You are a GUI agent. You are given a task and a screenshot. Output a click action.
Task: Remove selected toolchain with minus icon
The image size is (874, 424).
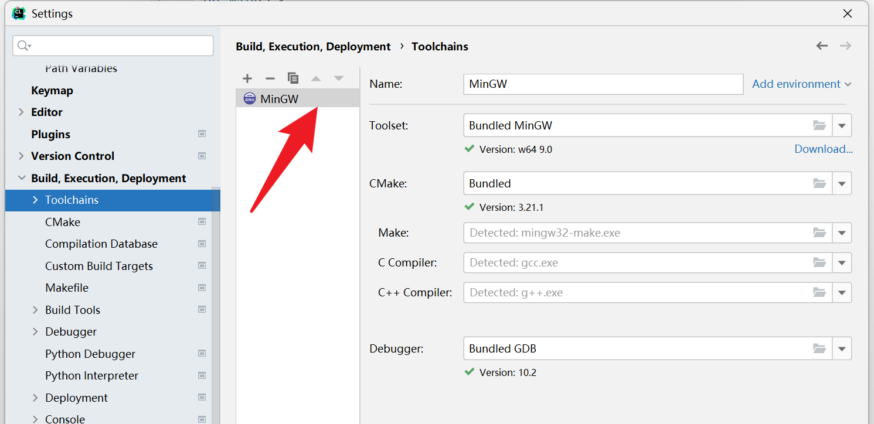[270, 78]
